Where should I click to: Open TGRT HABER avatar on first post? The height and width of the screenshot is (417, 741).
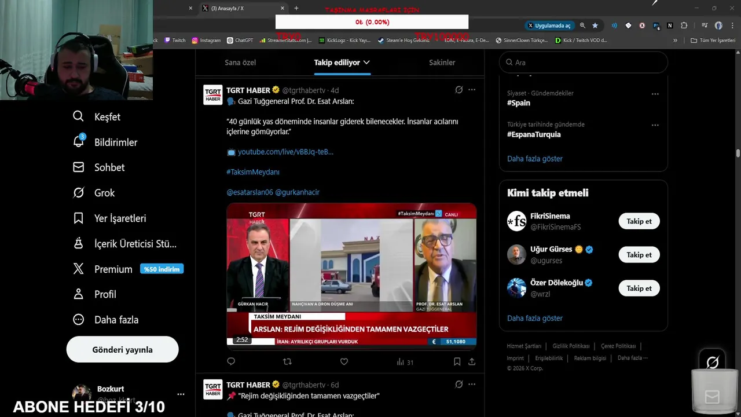[x=213, y=95]
